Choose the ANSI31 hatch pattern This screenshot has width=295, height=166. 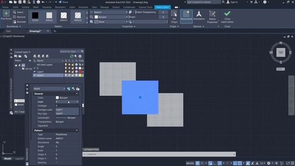[x=64, y=17]
